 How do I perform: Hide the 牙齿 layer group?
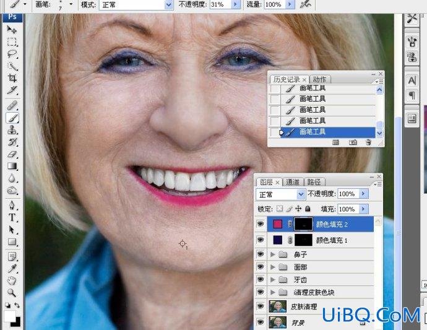[x=261, y=279]
